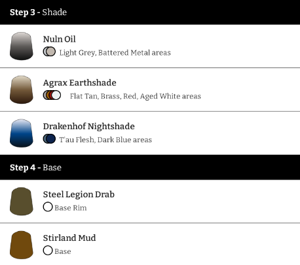Select the empty circle beside Base Rim

tap(48, 207)
